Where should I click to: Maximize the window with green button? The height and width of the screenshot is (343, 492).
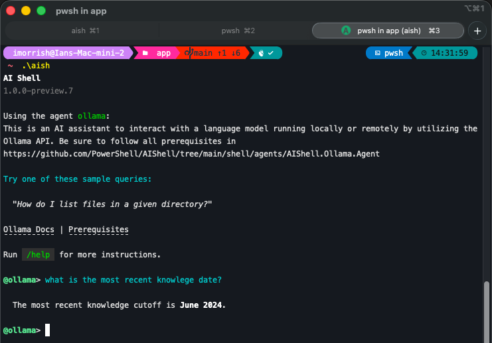[x=41, y=11]
